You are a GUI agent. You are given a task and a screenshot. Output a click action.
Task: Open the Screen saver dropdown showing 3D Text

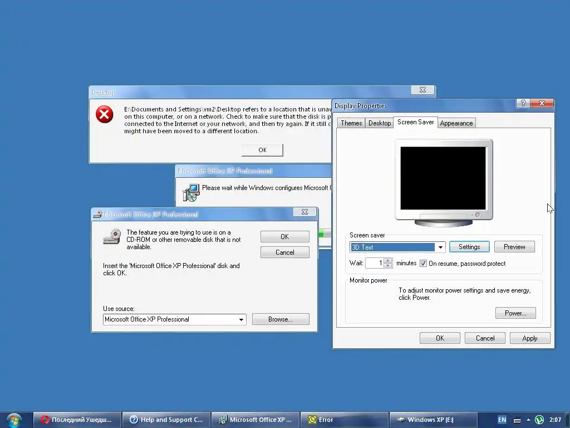[440, 247]
